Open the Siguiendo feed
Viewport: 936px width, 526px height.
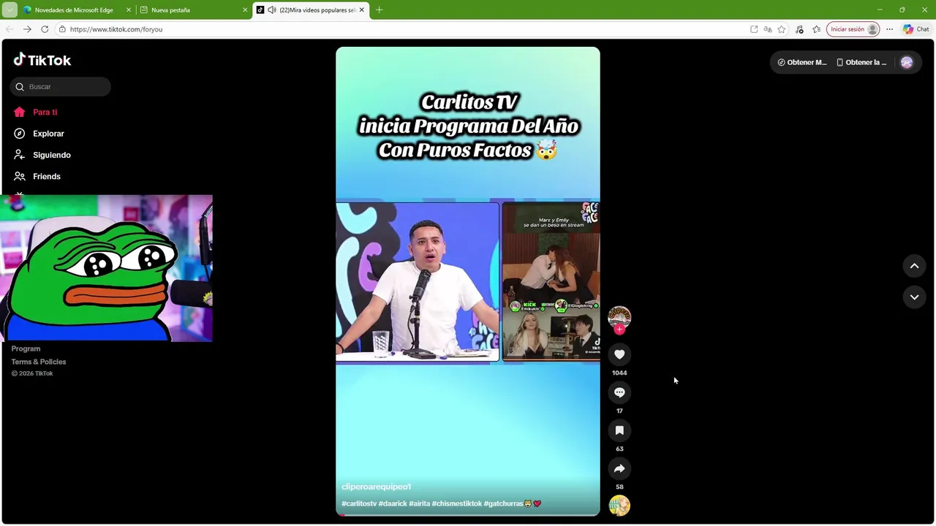coord(52,155)
